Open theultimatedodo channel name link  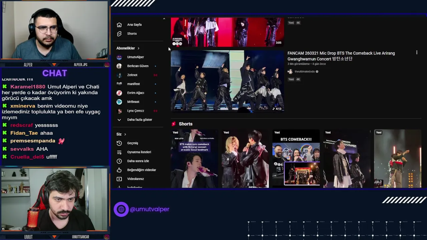click(x=305, y=72)
